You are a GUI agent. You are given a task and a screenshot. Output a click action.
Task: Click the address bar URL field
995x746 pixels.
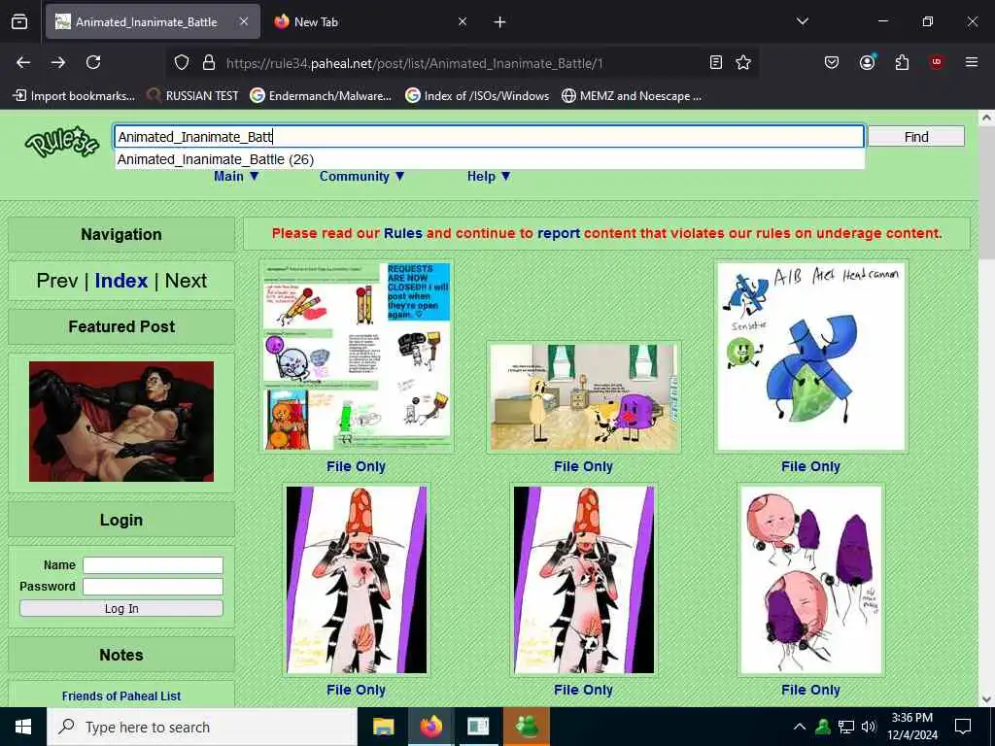(x=414, y=63)
